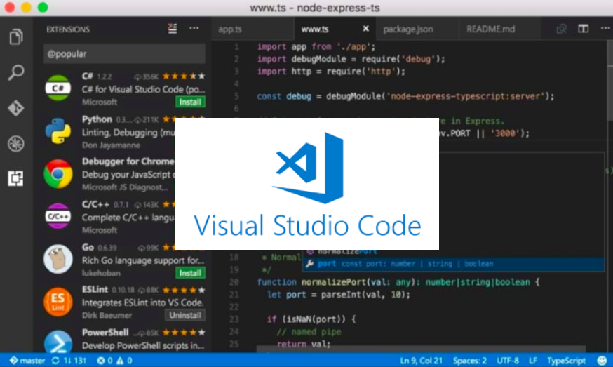613x367 pixels.
Task: Click the Chrome debugger extension logo
Action: point(58,174)
